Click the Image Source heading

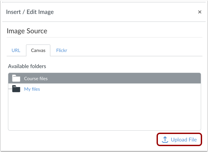(27, 31)
